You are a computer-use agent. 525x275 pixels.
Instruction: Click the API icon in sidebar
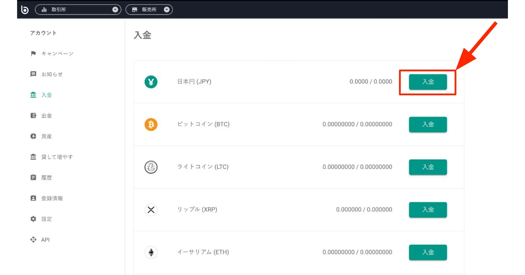point(33,240)
